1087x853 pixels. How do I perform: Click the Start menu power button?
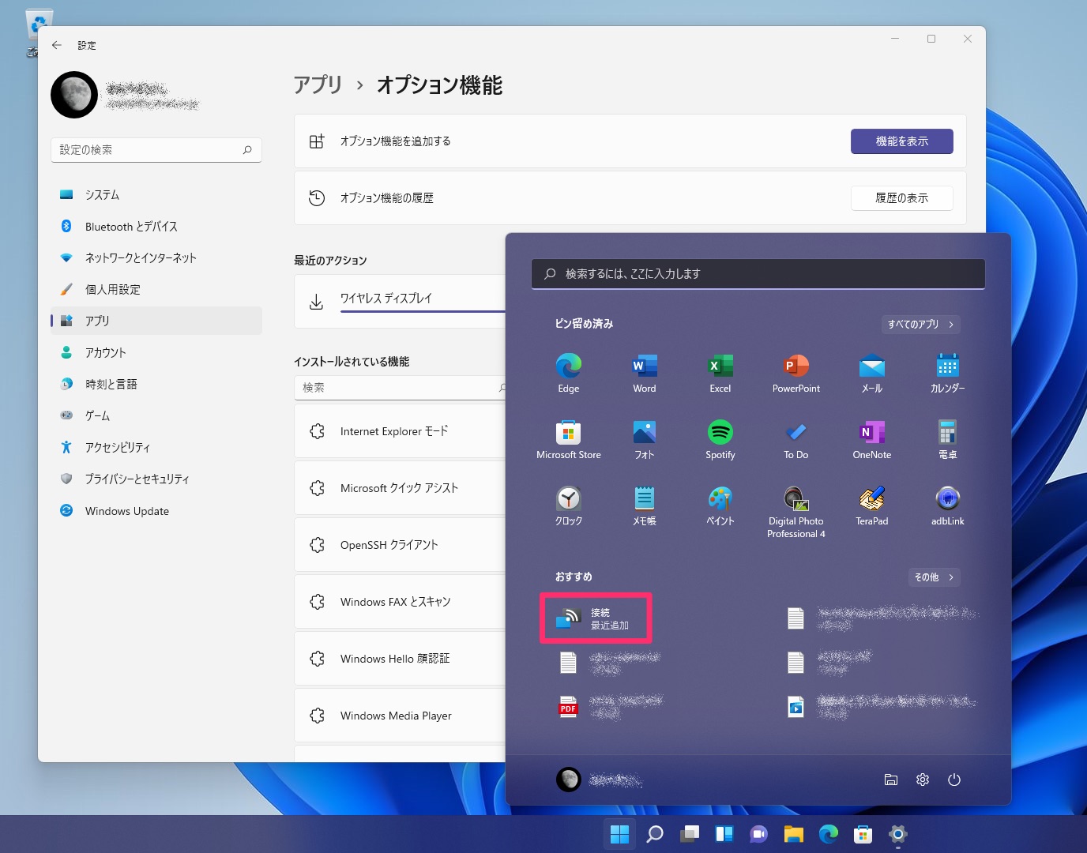pos(953,780)
